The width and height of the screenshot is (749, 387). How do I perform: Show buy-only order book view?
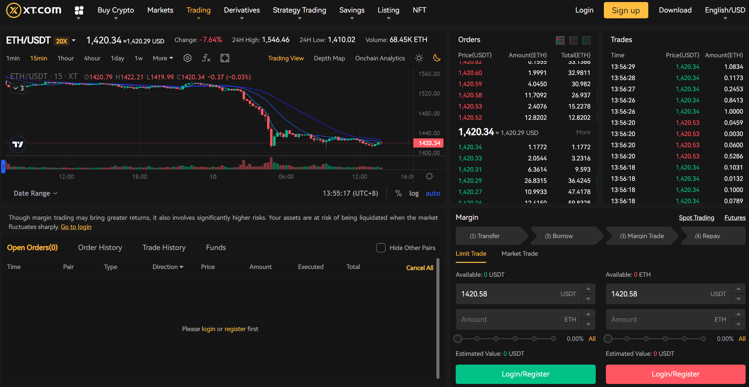pyautogui.click(x=587, y=40)
